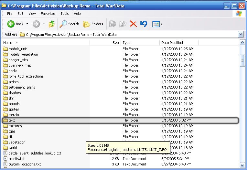Select the sprites folder icon
Image resolution: width=247 pixels, height=170 pixels.
[x=5, y=109]
